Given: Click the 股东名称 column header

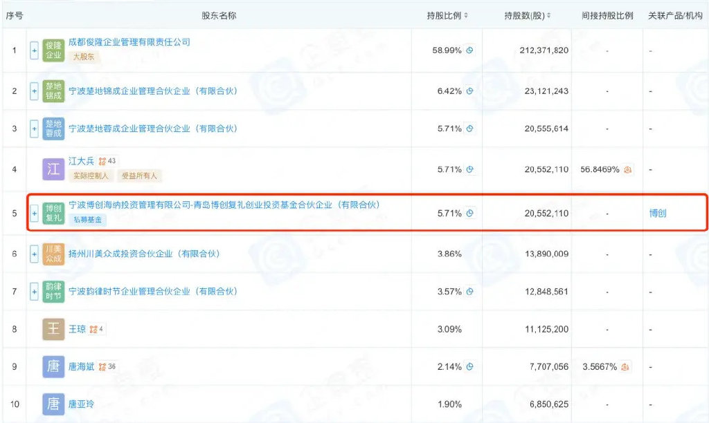Looking at the screenshot, I should click(x=219, y=16).
